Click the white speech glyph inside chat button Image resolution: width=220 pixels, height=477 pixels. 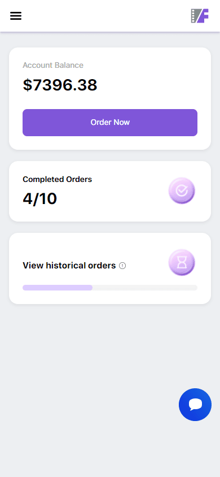tap(195, 404)
